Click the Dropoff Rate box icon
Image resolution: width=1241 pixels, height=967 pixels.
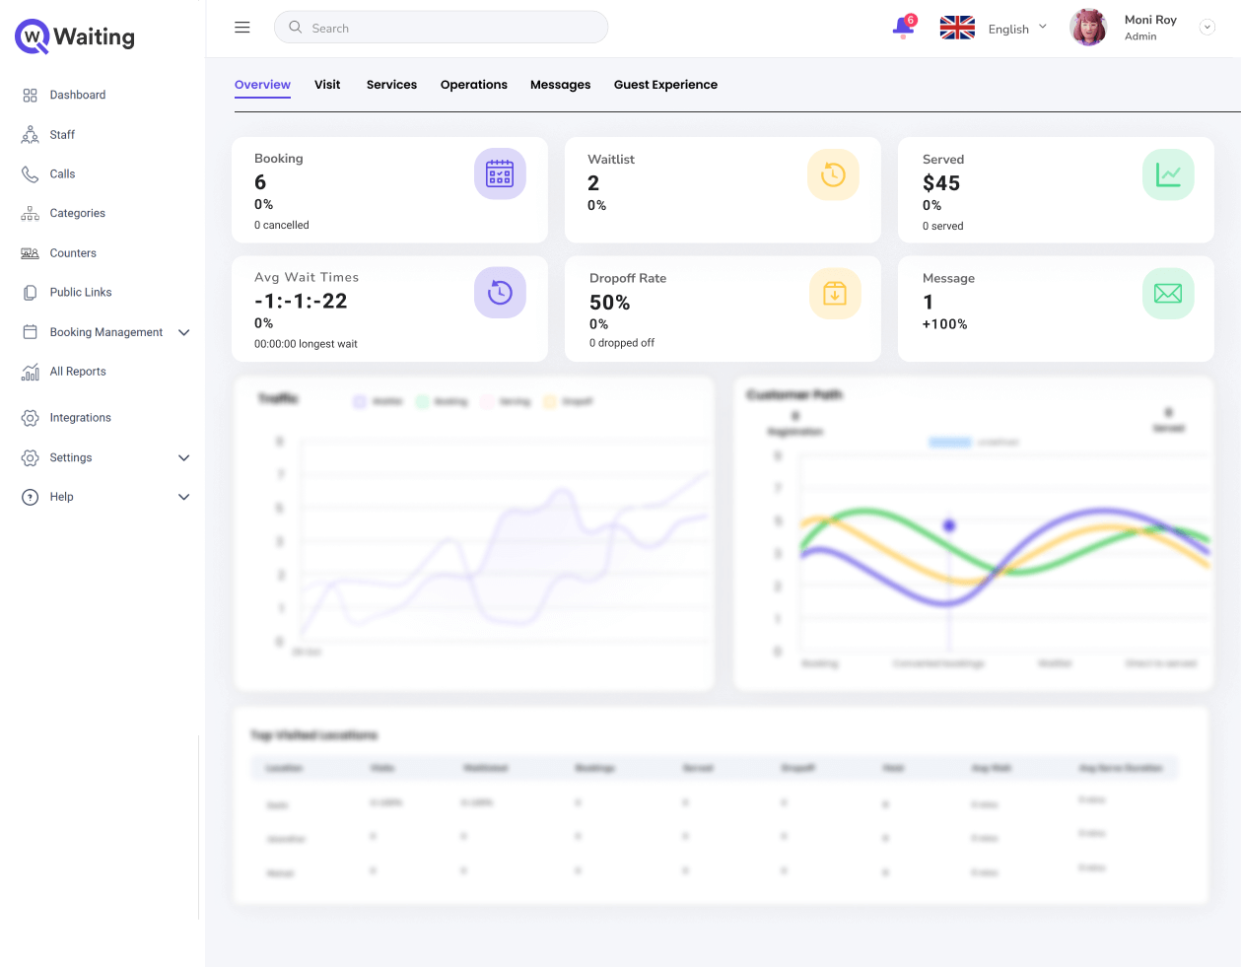pos(835,294)
